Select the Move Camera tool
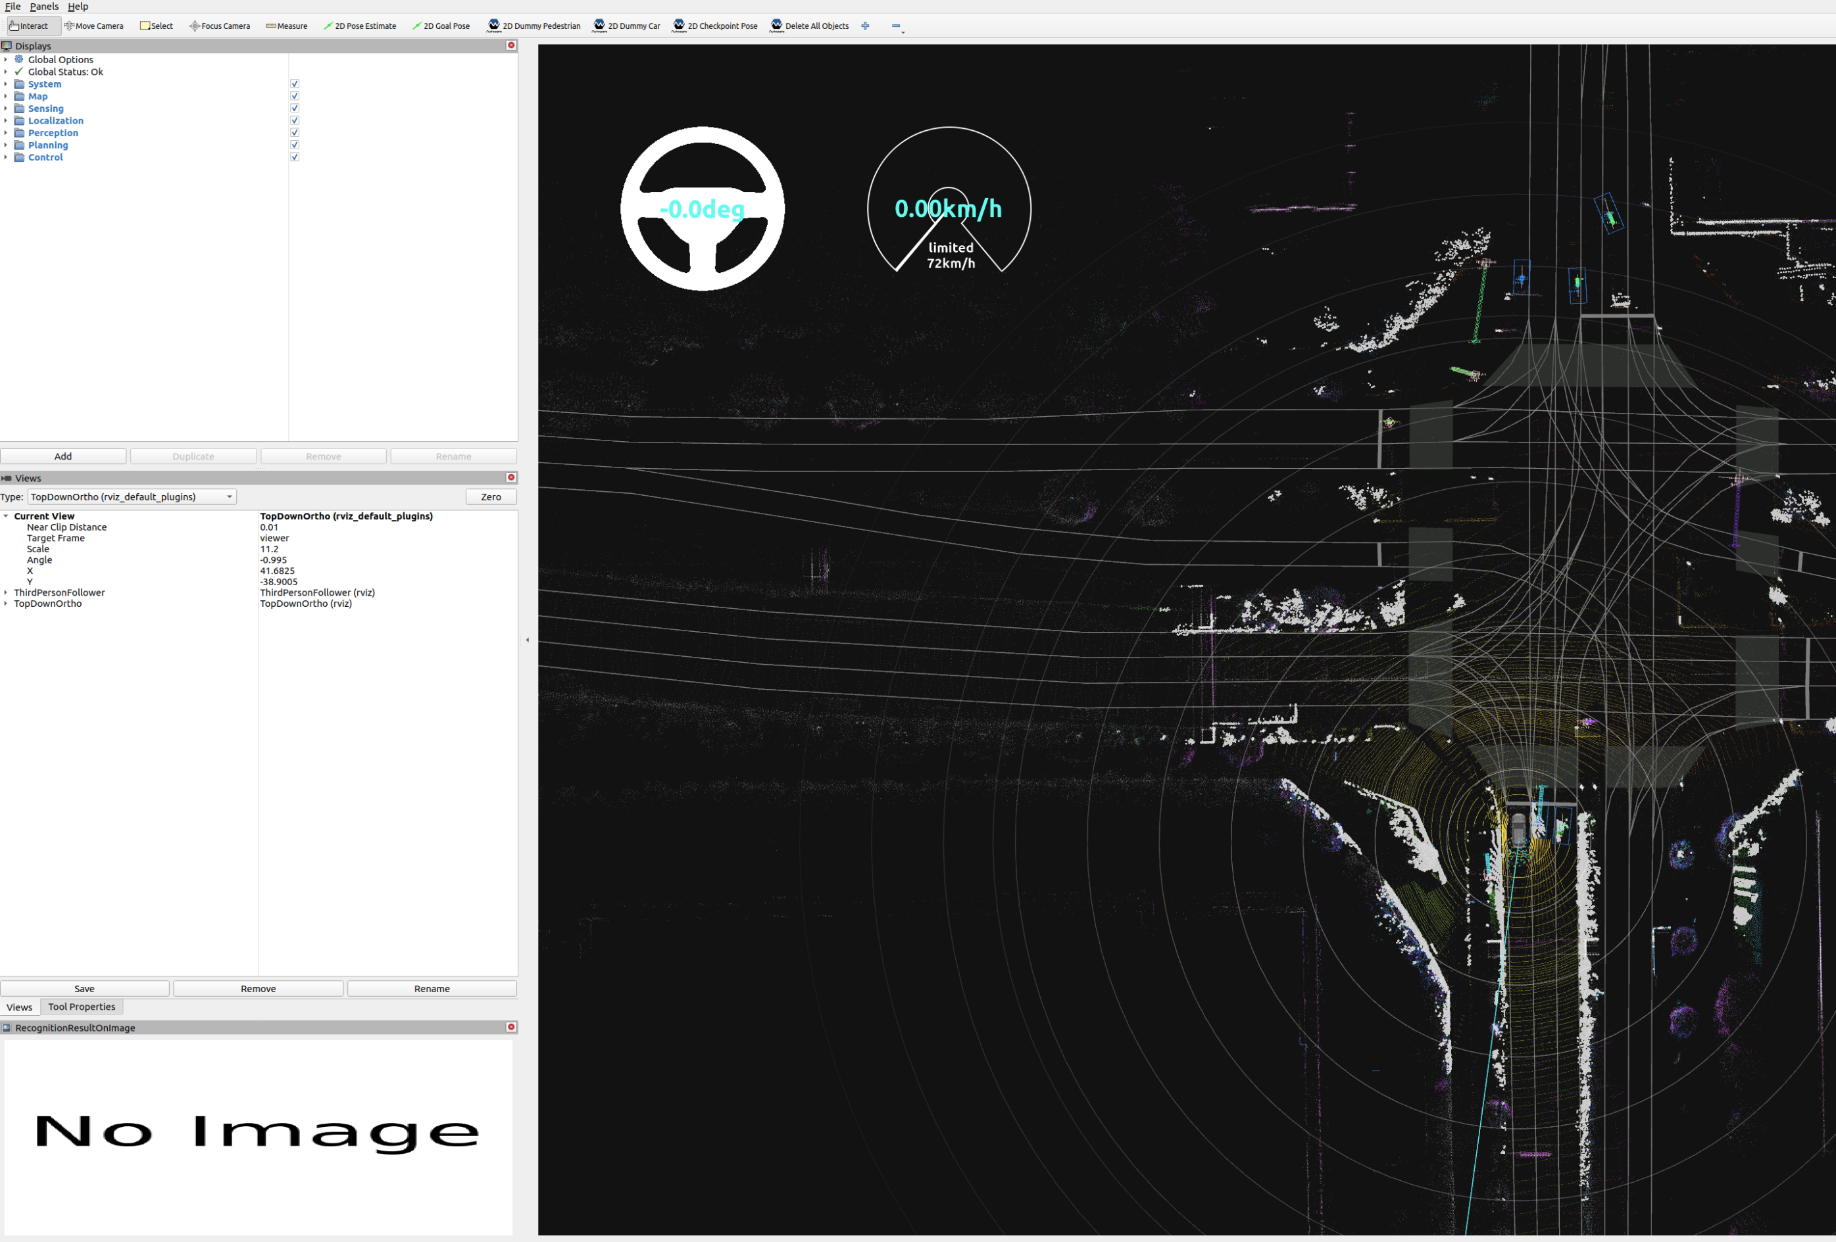This screenshot has height=1242, width=1836. coord(94,26)
